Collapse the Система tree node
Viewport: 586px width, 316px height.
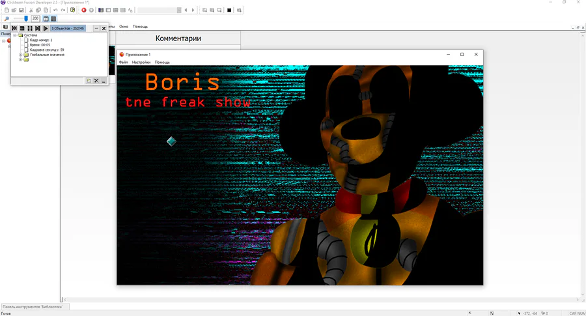15,35
